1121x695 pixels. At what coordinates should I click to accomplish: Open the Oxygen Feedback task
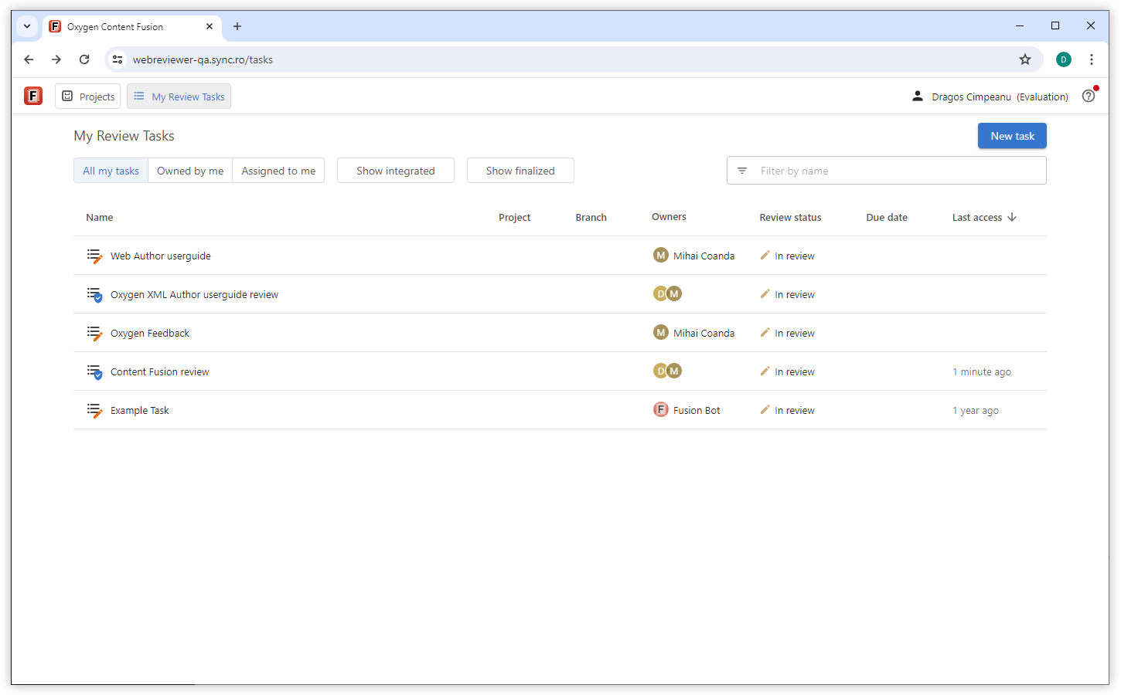click(x=150, y=334)
